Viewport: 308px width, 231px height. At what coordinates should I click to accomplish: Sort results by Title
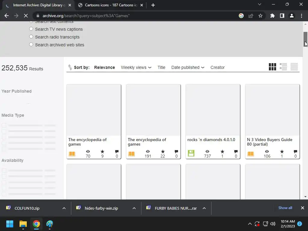coord(161,67)
